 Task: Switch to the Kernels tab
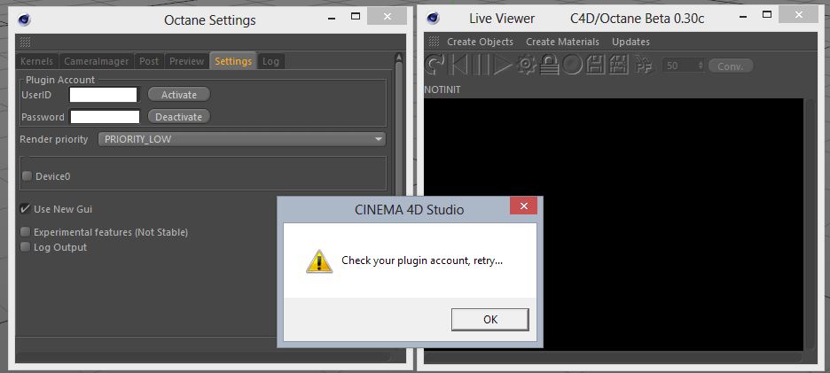click(x=36, y=61)
